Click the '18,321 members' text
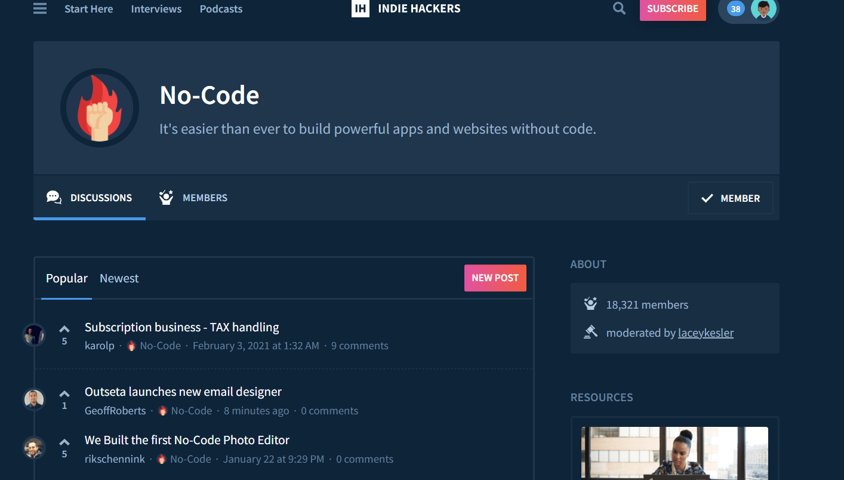Screen dimensions: 844x480 [x=647, y=304]
